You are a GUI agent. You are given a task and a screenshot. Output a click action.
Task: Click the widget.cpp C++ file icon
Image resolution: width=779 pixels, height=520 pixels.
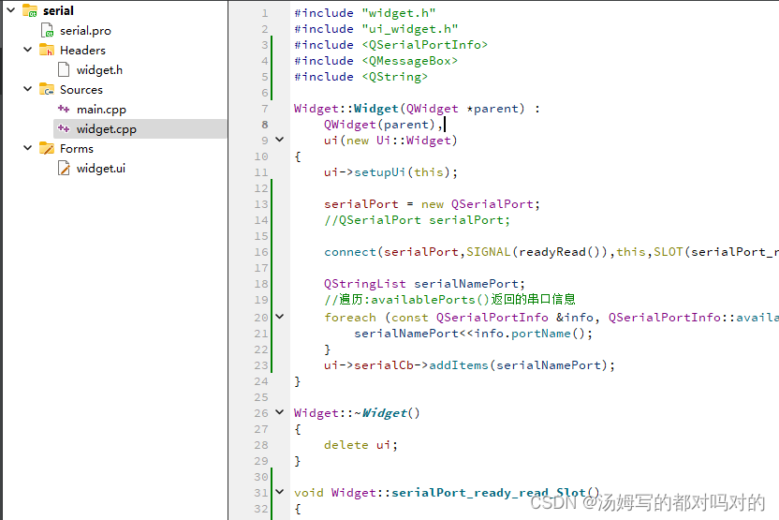64,128
